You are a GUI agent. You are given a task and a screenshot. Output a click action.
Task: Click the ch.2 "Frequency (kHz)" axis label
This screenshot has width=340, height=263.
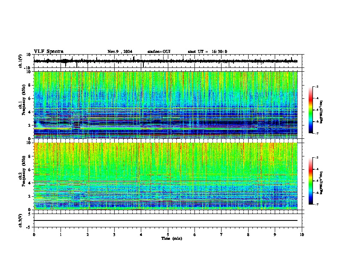point(24,171)
